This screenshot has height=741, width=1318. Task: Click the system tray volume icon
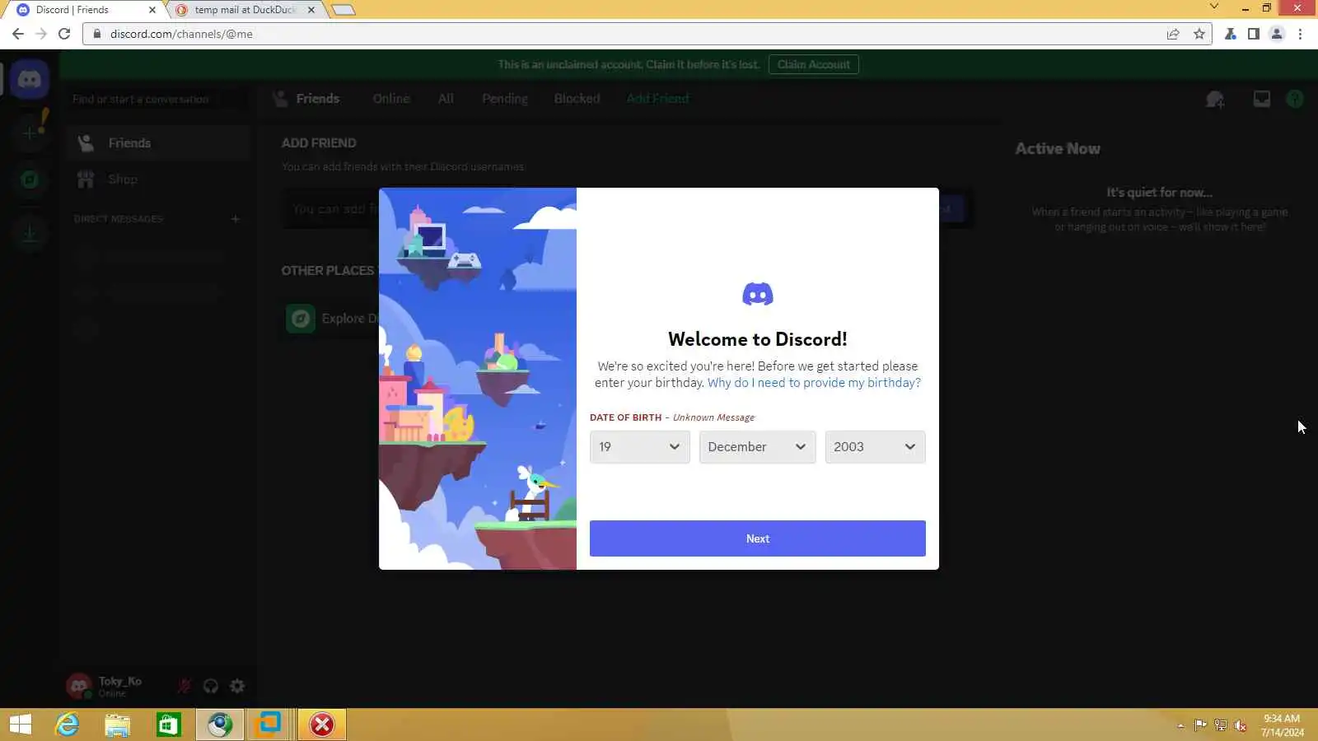[x=1240, y=725]
